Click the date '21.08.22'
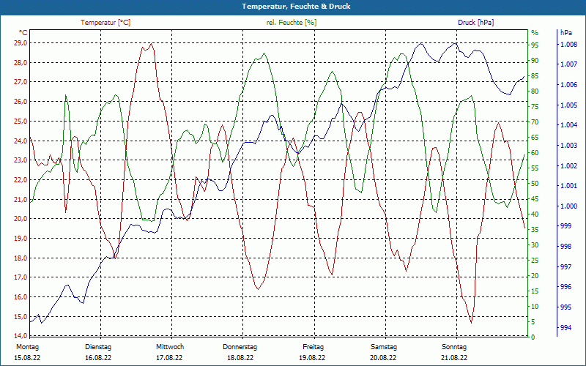This screenshot has height=366, width=586. [x=454, y=358]
